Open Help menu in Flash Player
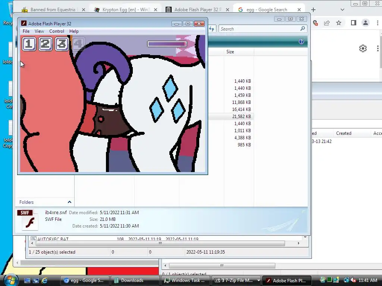 click(x=74, y=31)
